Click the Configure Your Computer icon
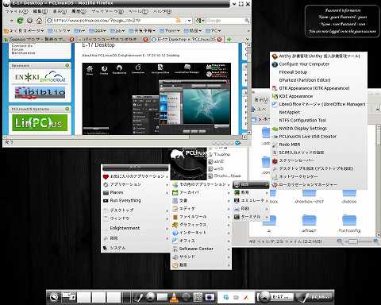This screenshot has height=305, width=381. [275, 64]
